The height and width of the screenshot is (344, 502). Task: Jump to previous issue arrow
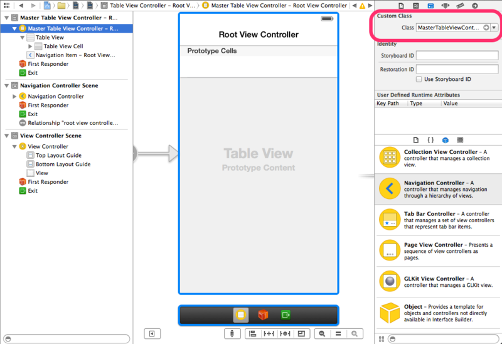coord(355,6)
